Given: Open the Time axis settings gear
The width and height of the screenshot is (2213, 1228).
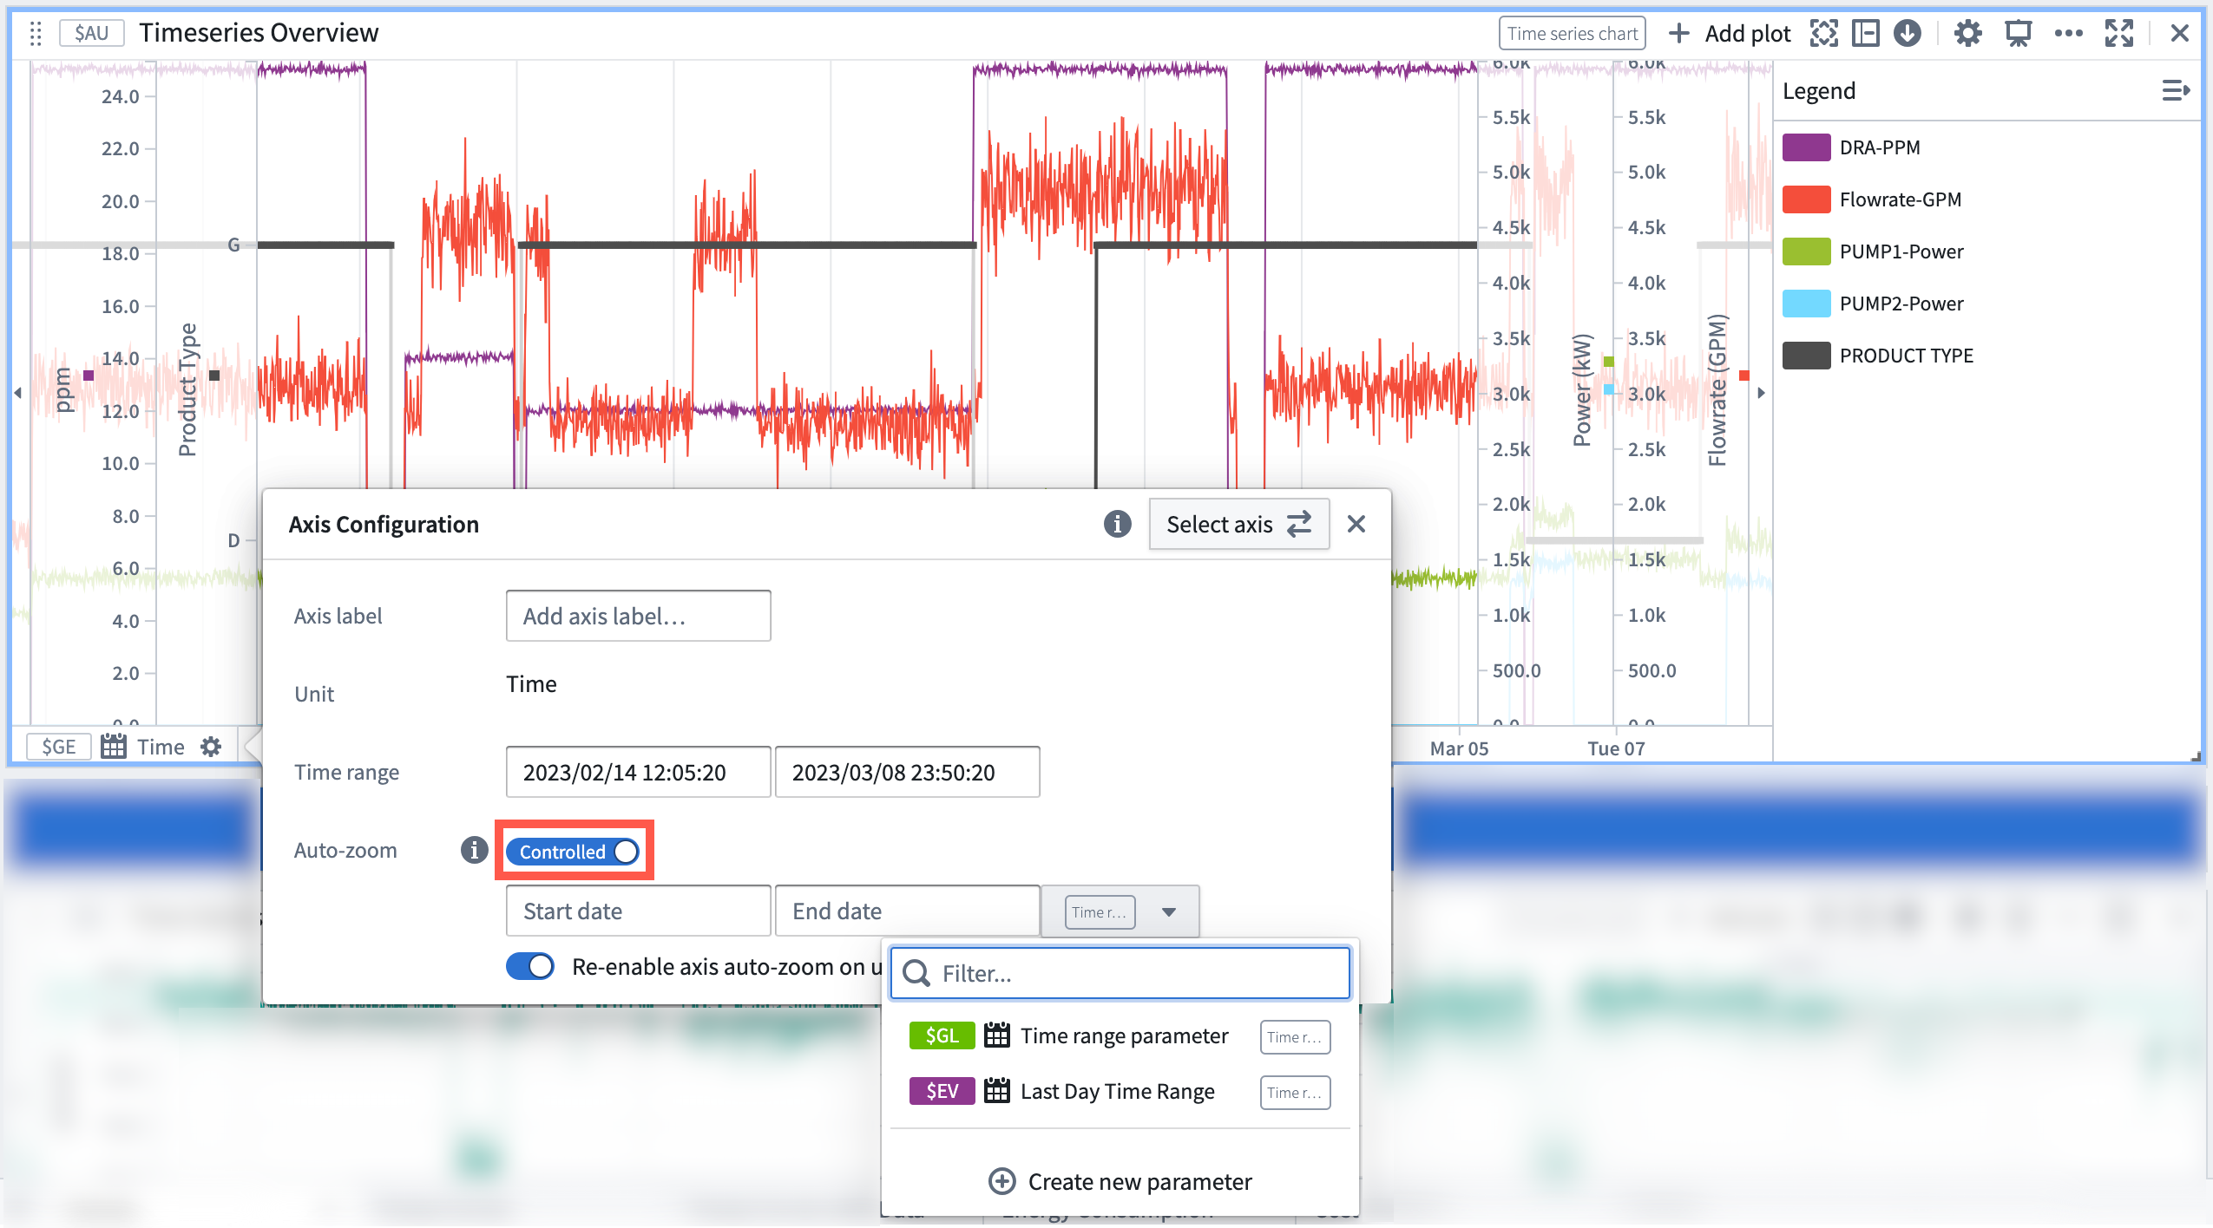Looking at the screenshot, I should 211,747.
